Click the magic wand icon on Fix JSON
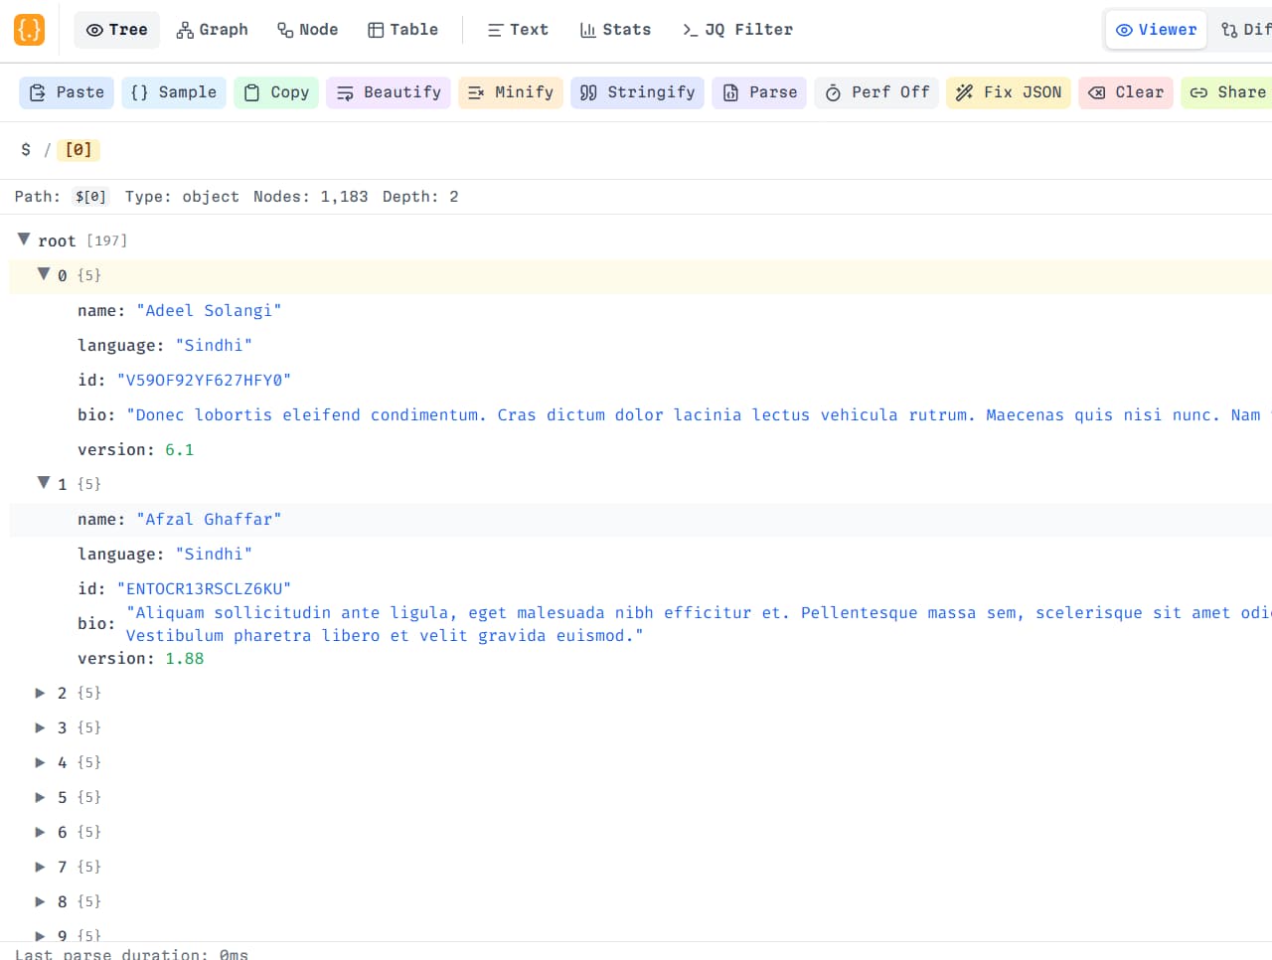This screenshot has height=960, width=1272. point(964,92)
